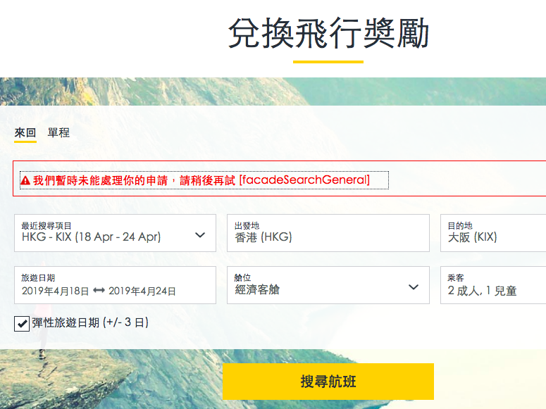Click the red warning triangle icon
The height and width of the screenshot is (409, 546).
(x=25, y=181)
